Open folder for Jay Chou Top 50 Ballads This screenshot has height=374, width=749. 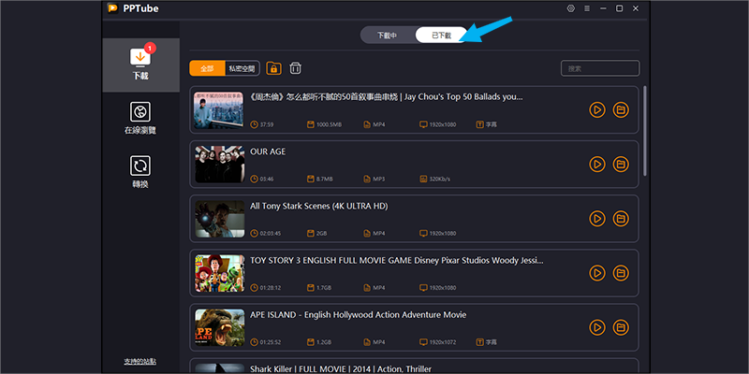[621, 109]
